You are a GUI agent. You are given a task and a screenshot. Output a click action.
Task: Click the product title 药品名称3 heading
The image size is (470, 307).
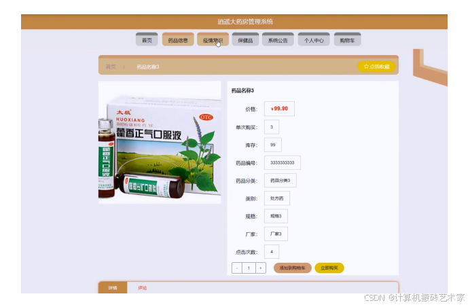coord(242,90)
